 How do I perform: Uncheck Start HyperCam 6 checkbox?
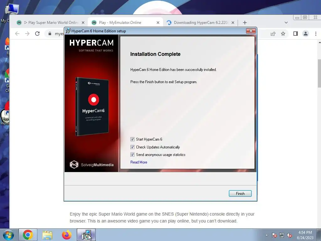tap(133, 139)
